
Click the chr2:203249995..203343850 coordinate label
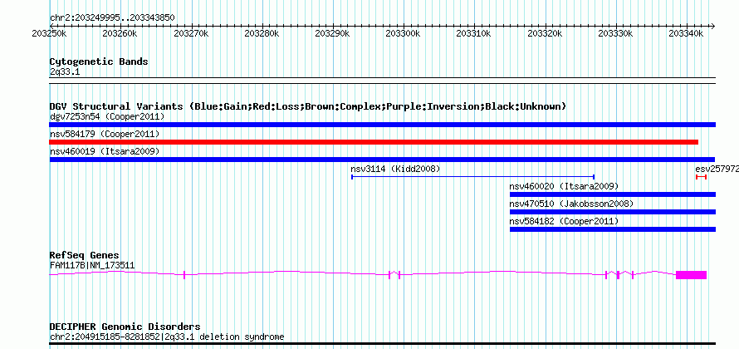112,18
